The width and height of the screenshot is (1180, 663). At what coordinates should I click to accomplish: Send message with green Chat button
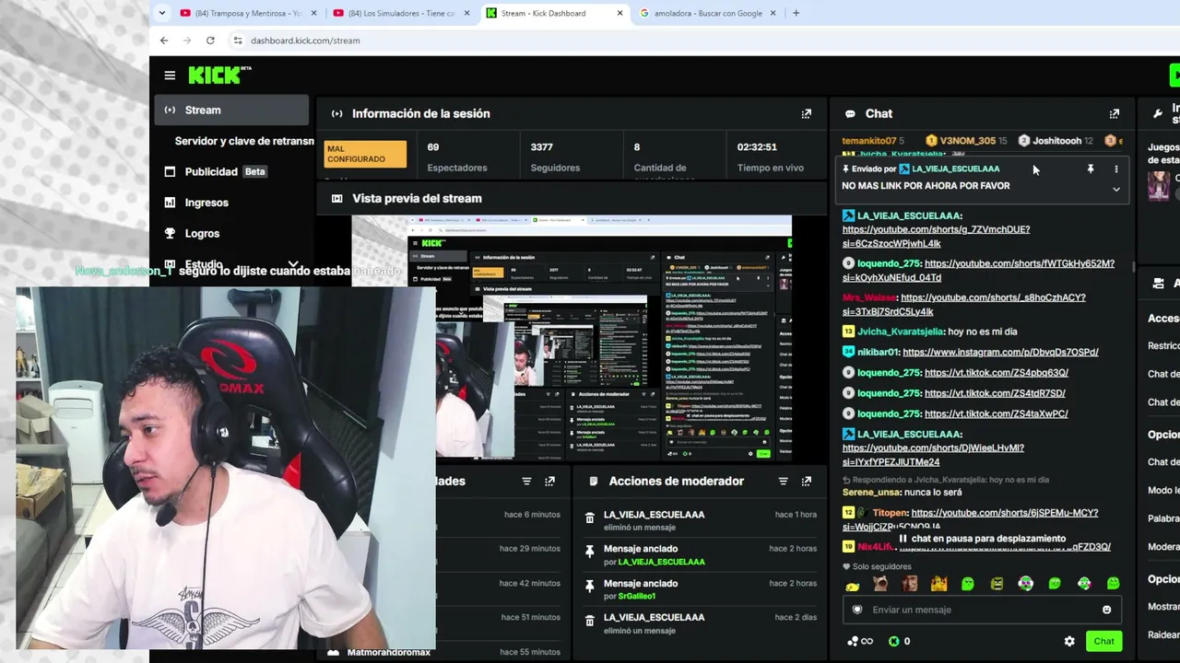(1103, 642)
